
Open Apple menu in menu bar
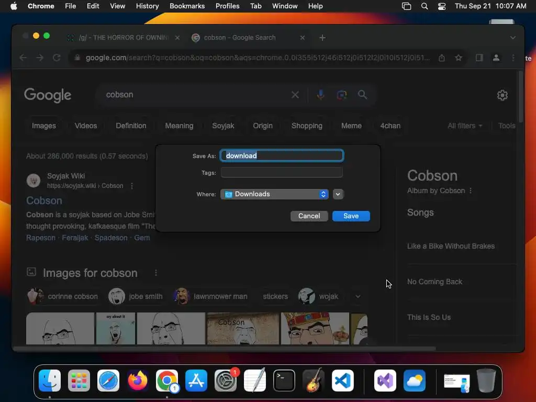click(14, 6)
